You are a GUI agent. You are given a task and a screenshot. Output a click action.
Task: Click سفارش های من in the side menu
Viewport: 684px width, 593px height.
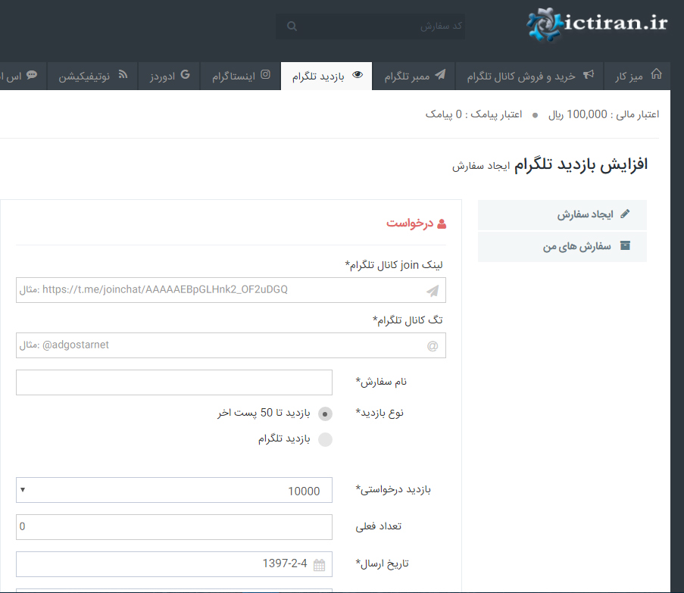[562, 247]
